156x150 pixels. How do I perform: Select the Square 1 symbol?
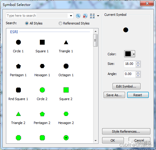click(x=42, y=42)
